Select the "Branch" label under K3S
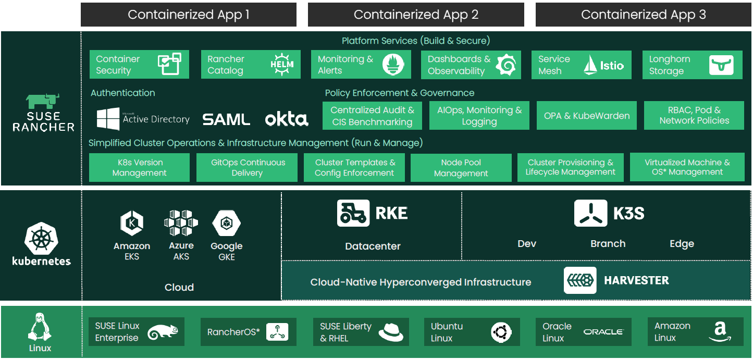 [x=608, y=244]
